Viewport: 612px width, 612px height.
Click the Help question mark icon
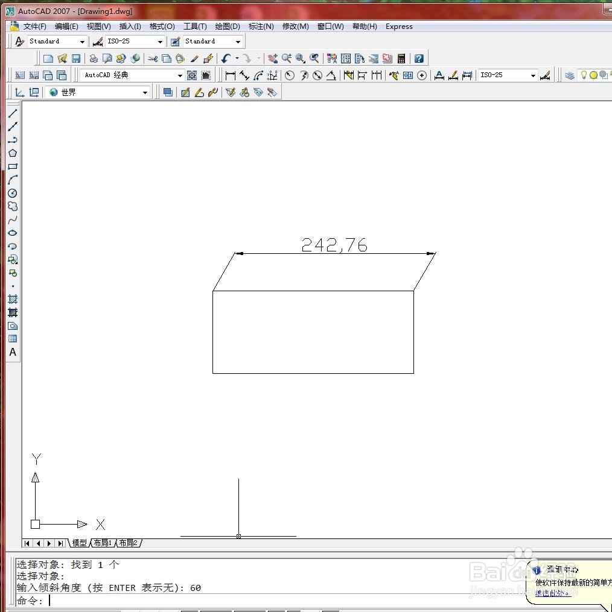pos(419,58)
